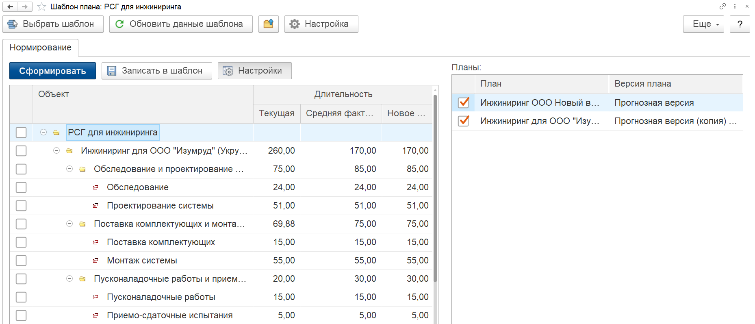Switch to the Нормирование tab
This screenshot has width=755, height=324.
40,48
